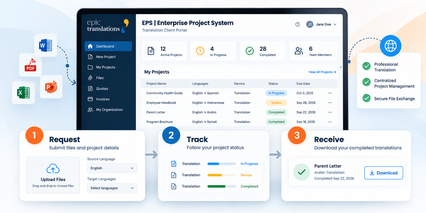
Task: Open more options for Parent Letter row
Action: 330,112
